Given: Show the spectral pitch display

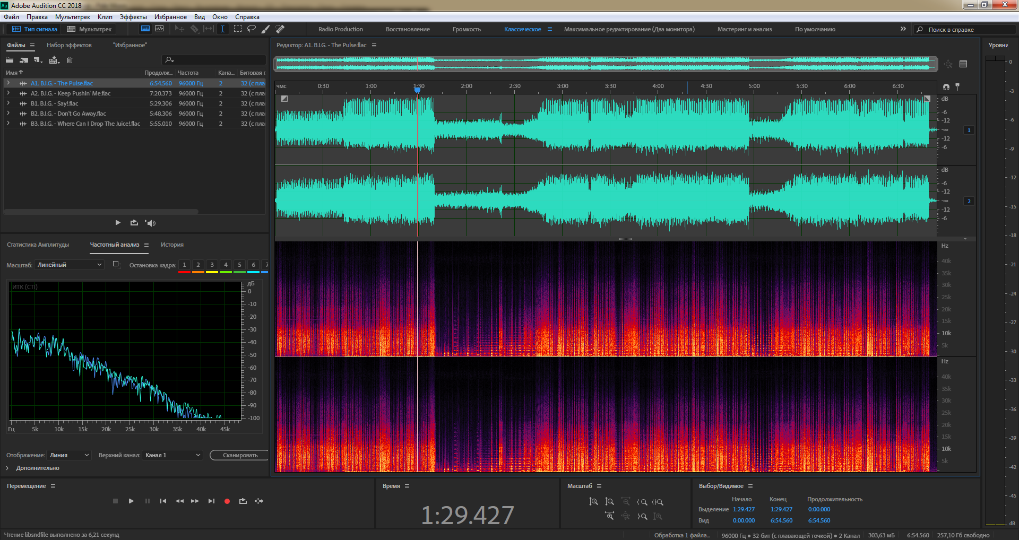Looking at the screenshot, I should click(159, 29).
